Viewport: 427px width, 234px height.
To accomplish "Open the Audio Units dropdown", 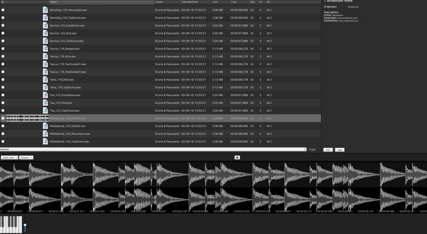I will tap(9, 157).
